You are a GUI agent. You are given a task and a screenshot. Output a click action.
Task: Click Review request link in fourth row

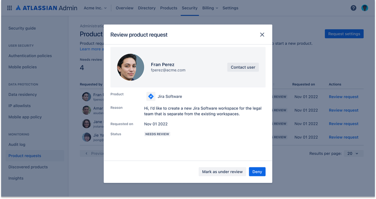[x=343, y=137]
